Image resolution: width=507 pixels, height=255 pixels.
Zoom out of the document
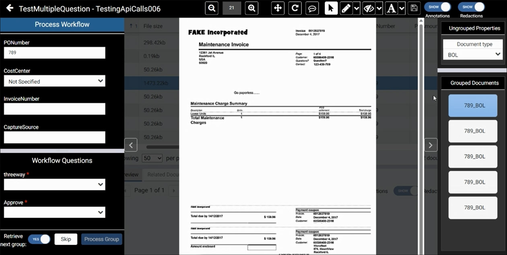tap(212, 8)
